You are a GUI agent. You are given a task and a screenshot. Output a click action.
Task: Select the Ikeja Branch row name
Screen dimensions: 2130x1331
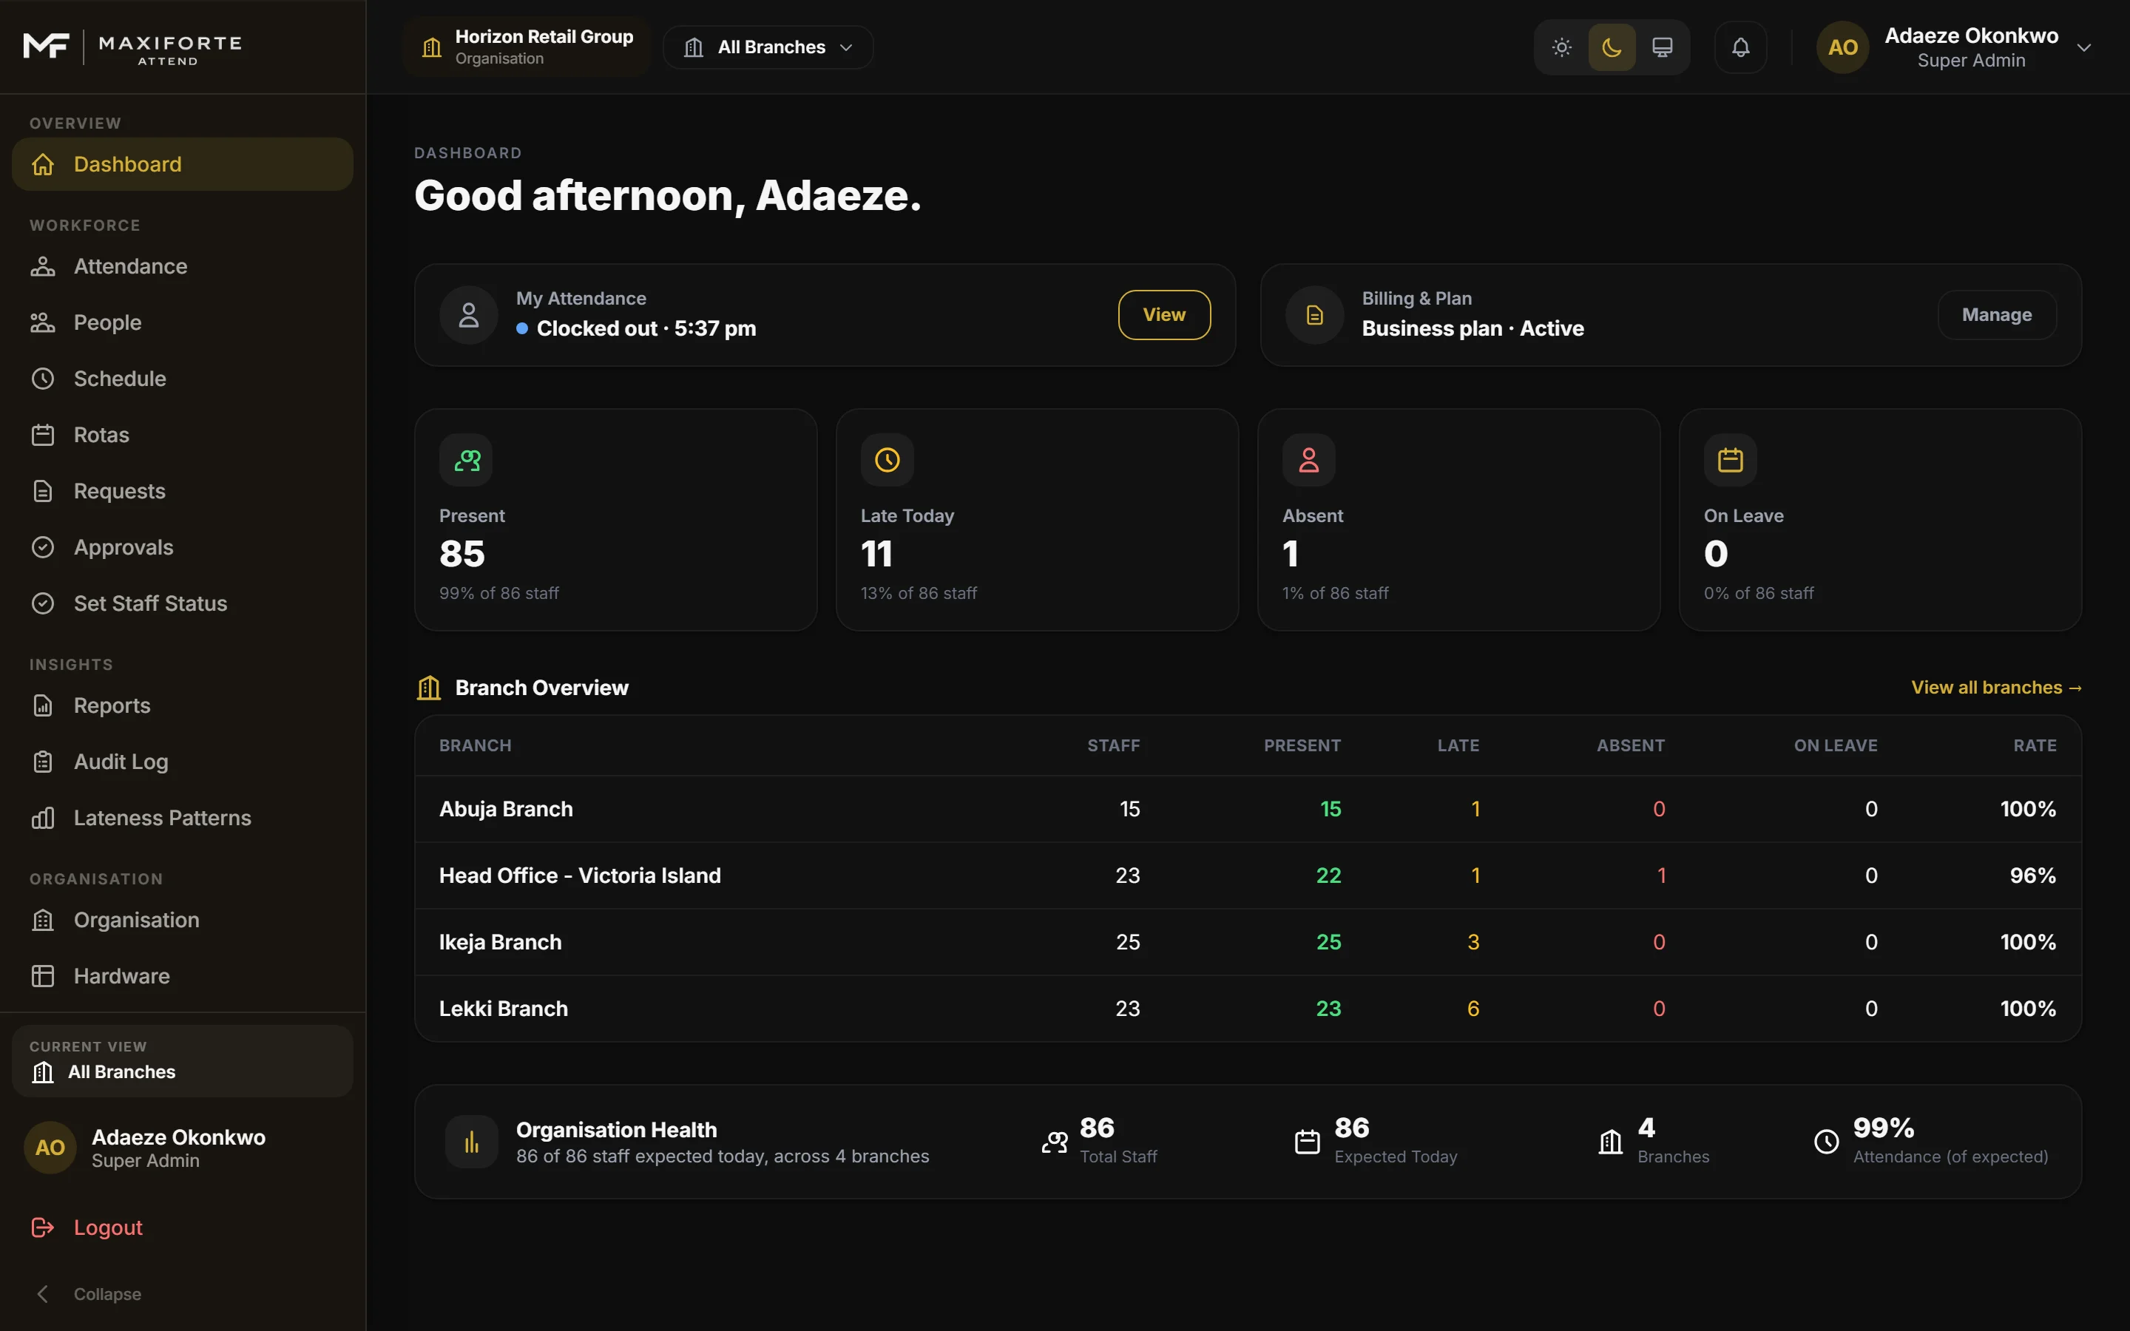(x=500, y=942)
